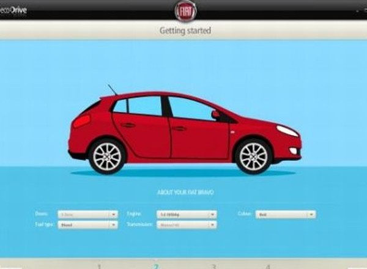Open the Colour dropdown

286,214
